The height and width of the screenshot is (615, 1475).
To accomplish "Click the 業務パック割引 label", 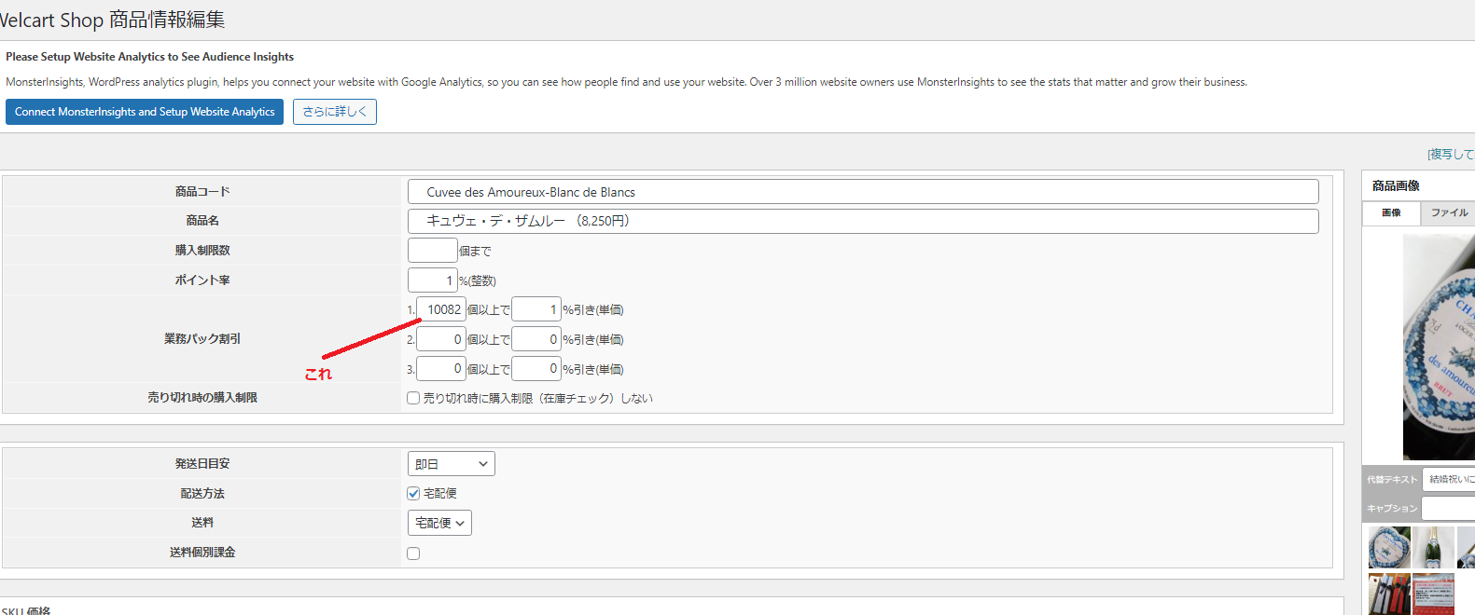I will tap(202, 338).
